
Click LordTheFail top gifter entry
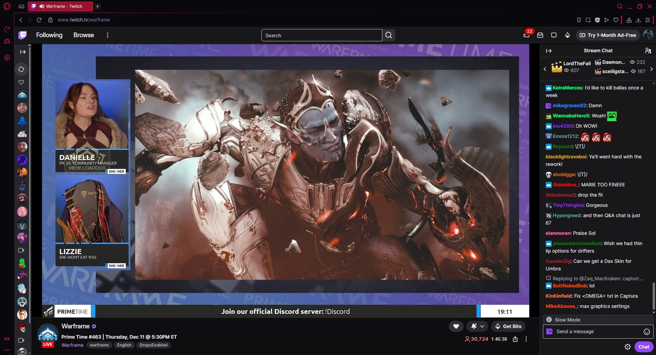point(571,67)
